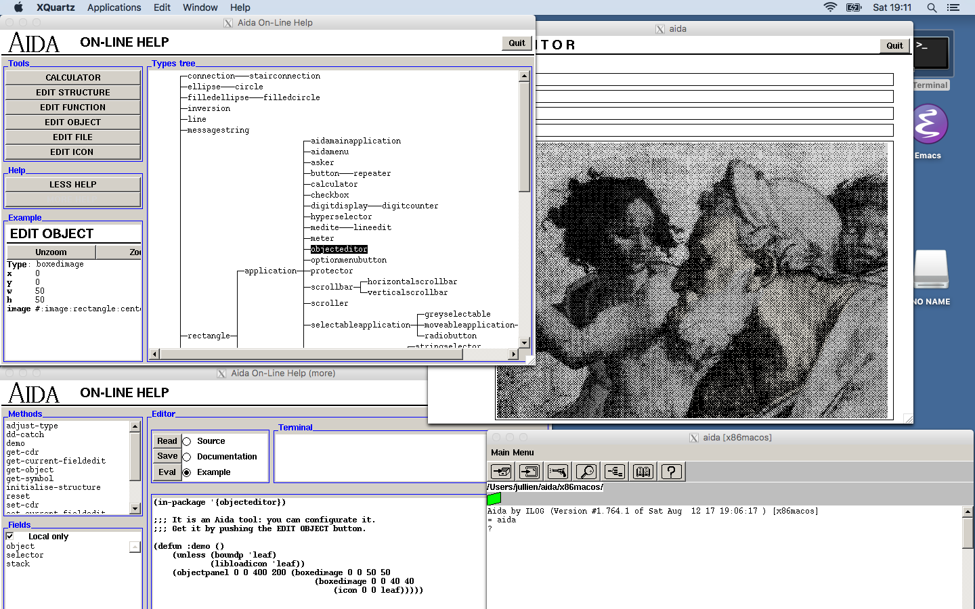Open the XQuartz menu
975x609 pixels.
pos(56,7)
